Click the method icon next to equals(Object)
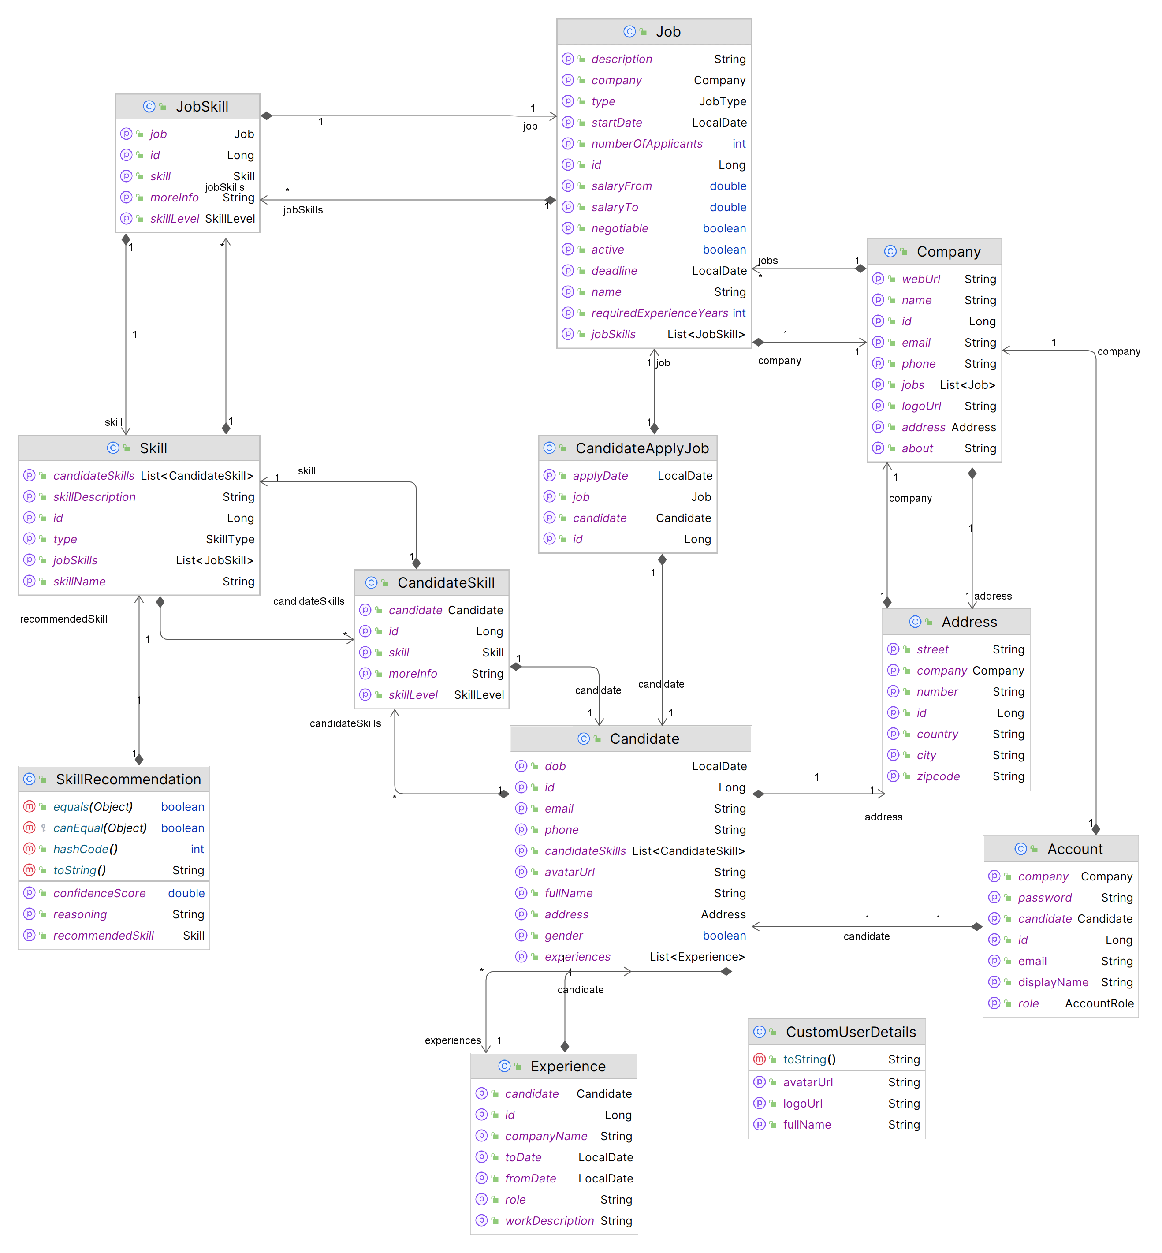 pyautogui.click(x=29, y=806)
